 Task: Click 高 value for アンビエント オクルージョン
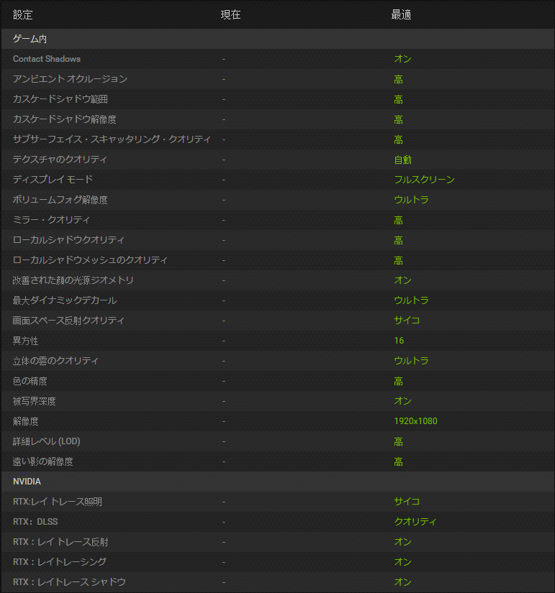click(x=398, y=79)
